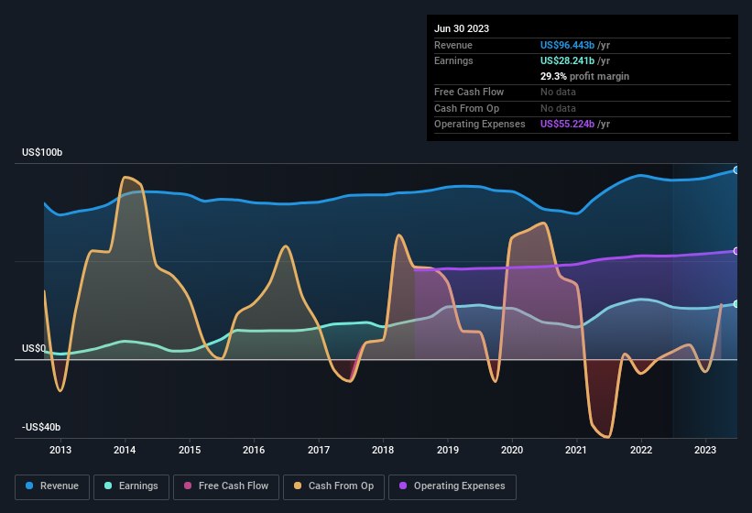Viewport: 752px width, 513px height.
Task: Click the -US$40b y-axis label
Action: pyautogui.click(x=41, y=427)
